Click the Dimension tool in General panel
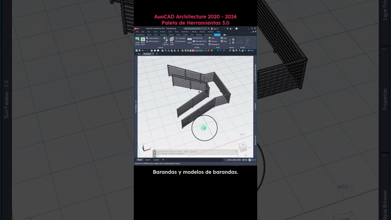 coord(180,41)
